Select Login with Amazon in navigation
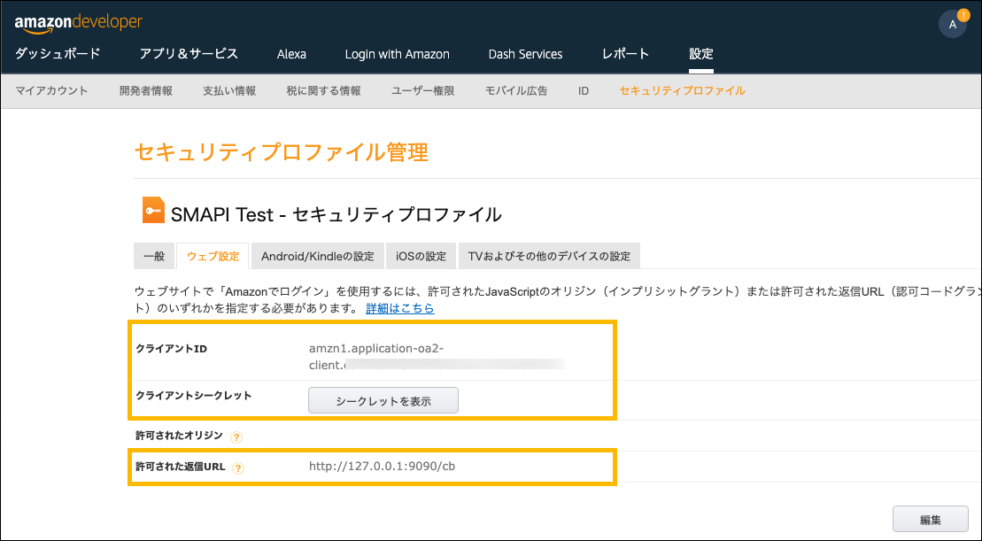Screen dimensions: 982x541 397,54
